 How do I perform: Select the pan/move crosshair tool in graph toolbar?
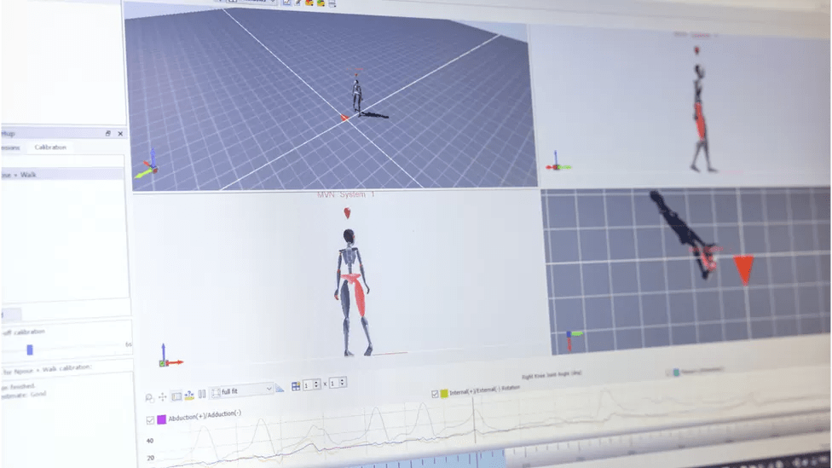(162, 397)
